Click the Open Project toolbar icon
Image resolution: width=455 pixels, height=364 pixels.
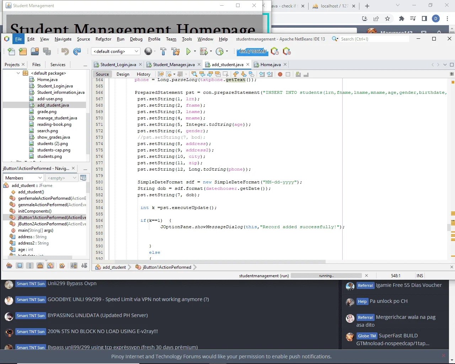[35, 52]
